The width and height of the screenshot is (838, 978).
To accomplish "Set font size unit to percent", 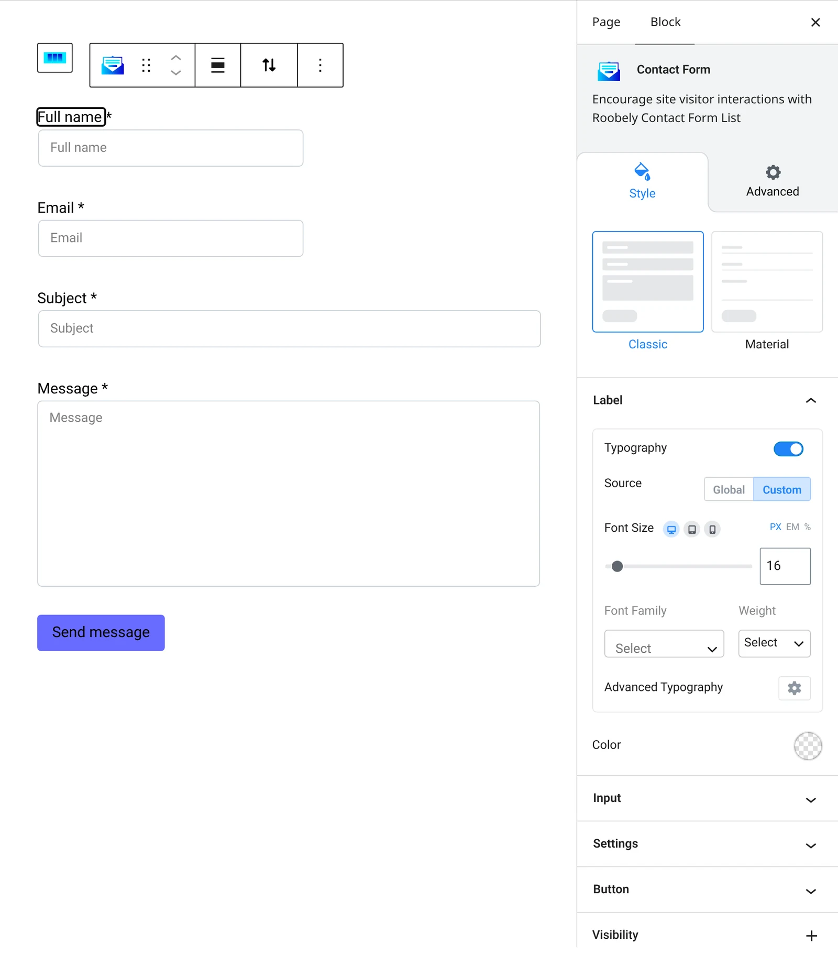I will pyautogui.click(x=808, y=527).
